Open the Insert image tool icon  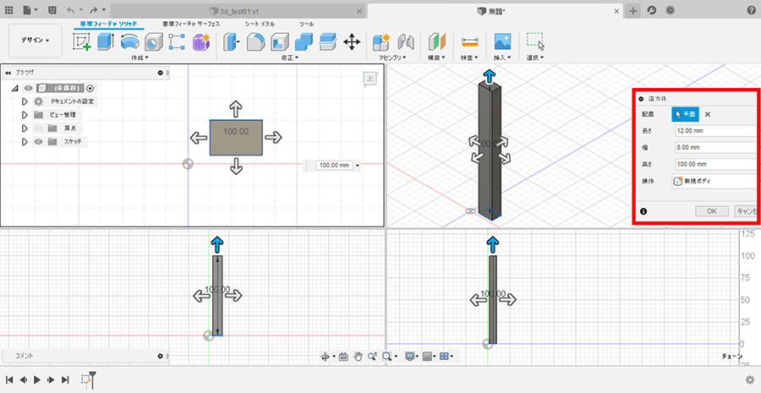[x=502, y=41]
